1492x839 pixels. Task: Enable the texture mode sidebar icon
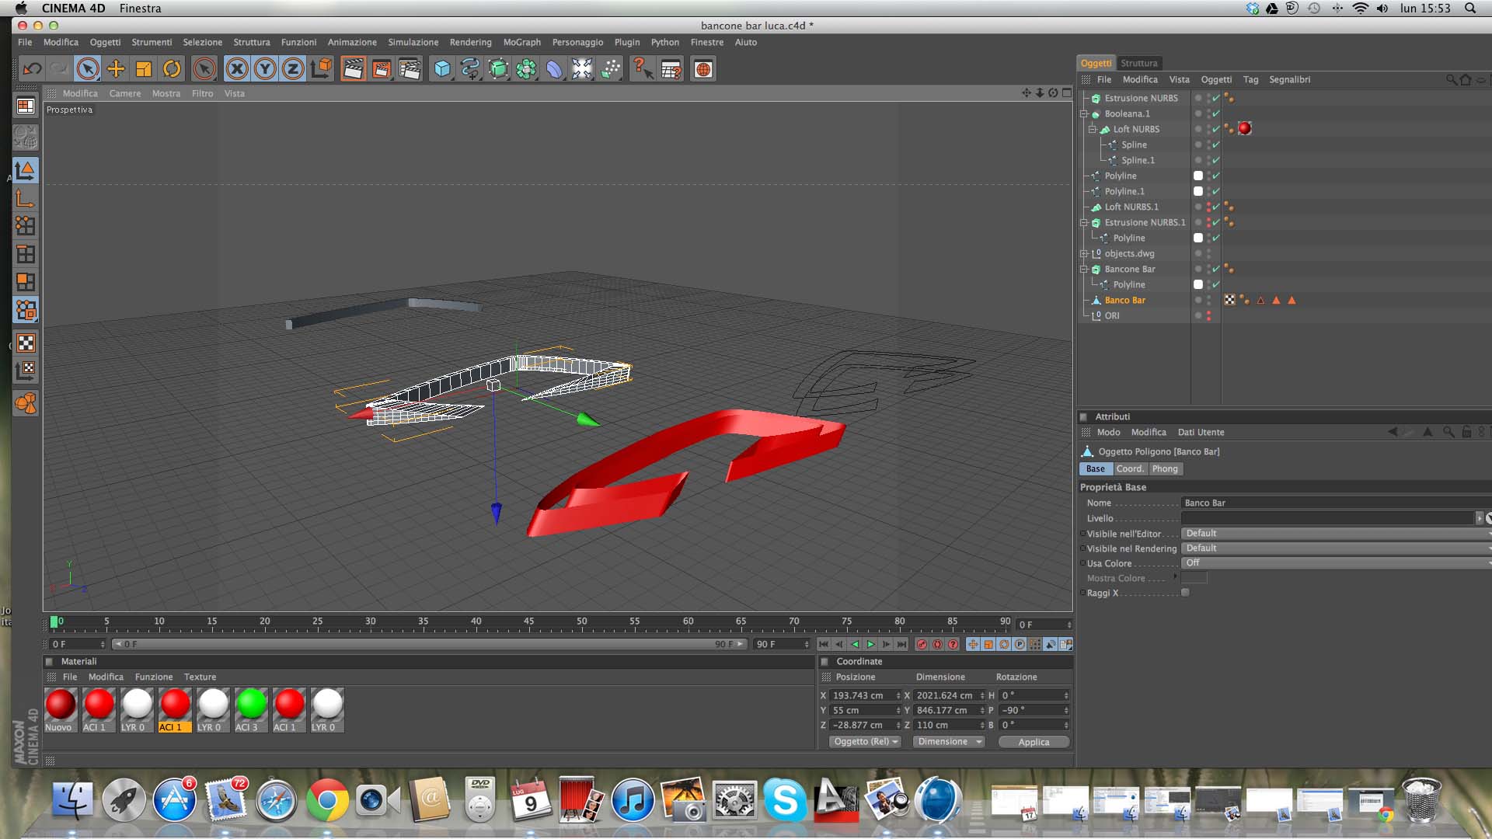click(26, 343)
